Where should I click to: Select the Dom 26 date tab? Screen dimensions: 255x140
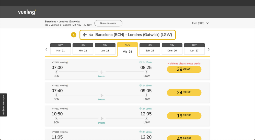[172, 49]
